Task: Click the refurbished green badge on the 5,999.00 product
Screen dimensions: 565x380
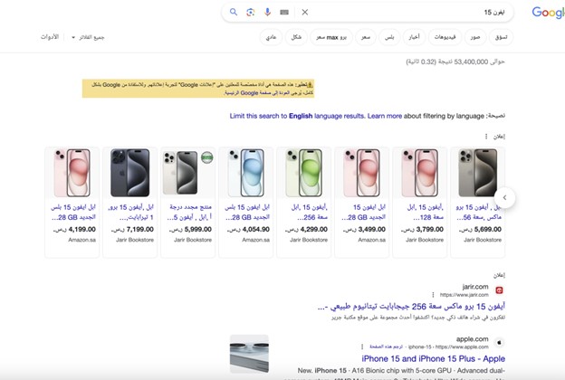Action: (x=206, y=157)
